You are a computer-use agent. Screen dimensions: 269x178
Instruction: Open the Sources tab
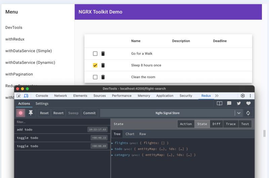pyautogui.click(x=100, y=96)
